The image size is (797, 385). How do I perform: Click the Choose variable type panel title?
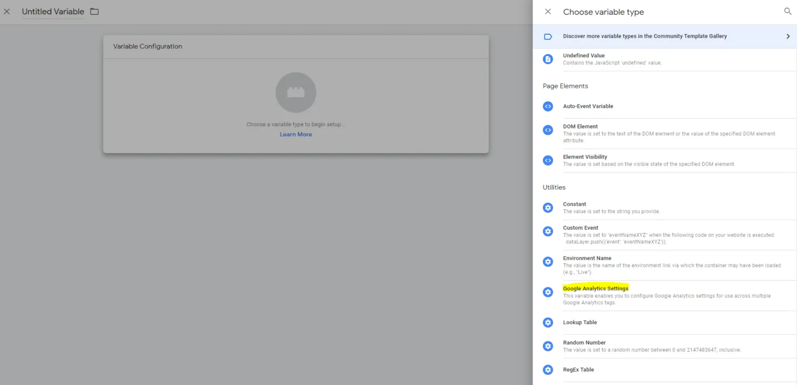click(x=603, y=12)
